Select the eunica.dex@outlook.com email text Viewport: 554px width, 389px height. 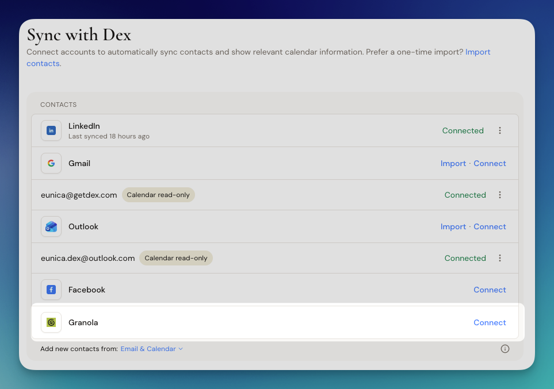(x=87, y=258)
